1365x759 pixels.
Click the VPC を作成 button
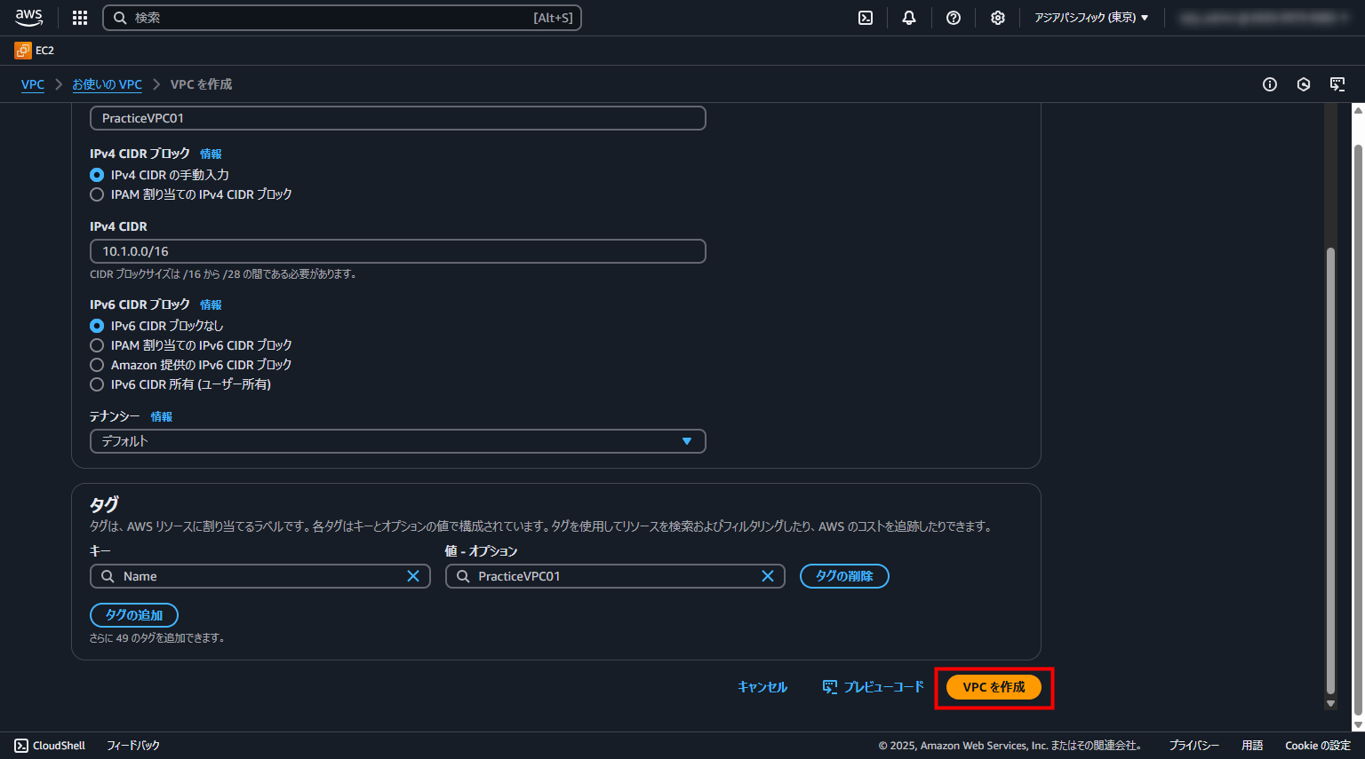(994, 687)
